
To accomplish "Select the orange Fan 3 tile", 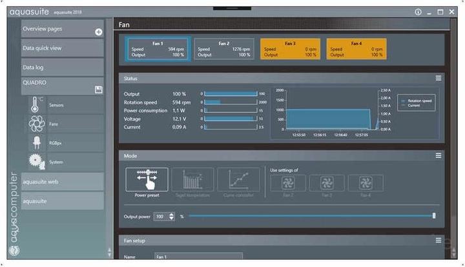I will [x=290, y=49].
